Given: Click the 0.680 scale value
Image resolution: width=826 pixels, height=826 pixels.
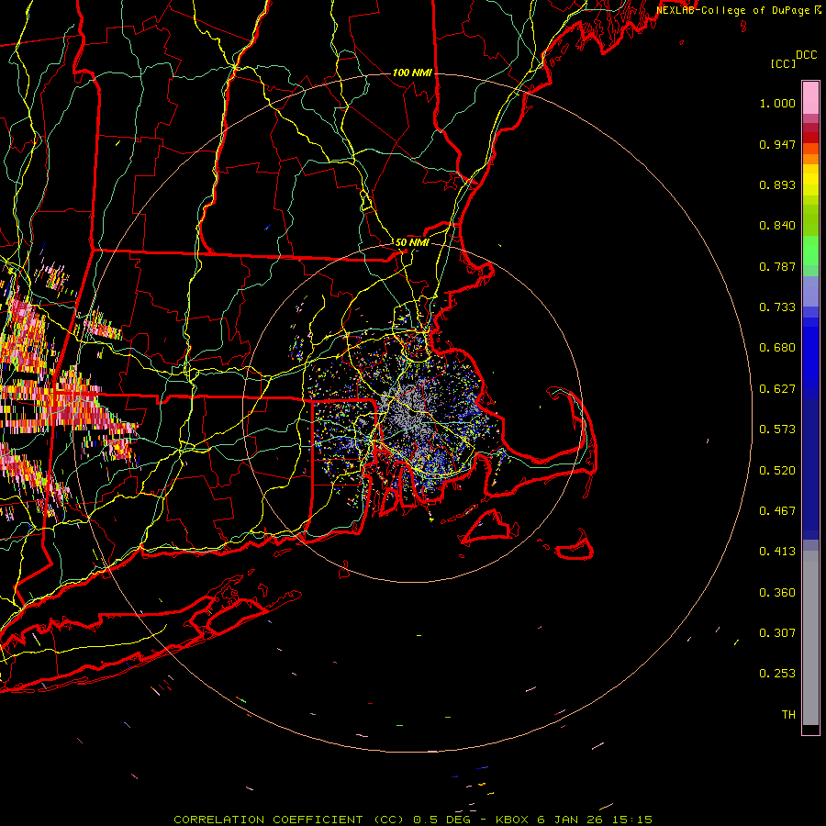Looking at the screenshot, I should 777,348.
